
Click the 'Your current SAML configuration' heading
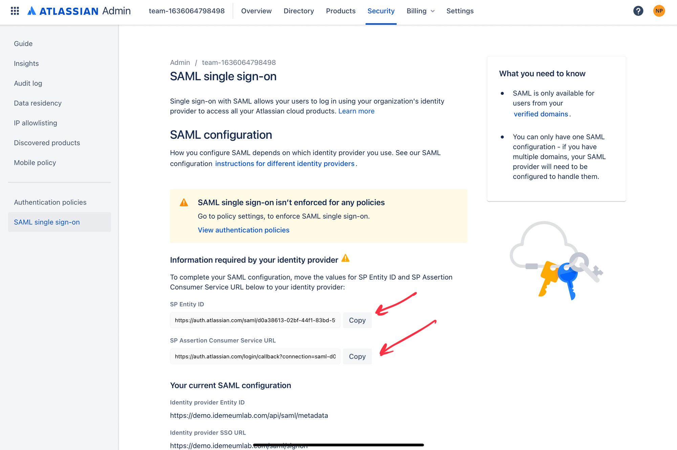[231, 385]
